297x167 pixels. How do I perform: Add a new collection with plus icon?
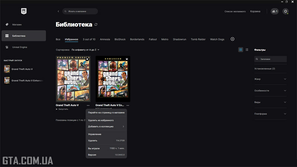click(x=232, y=39)
